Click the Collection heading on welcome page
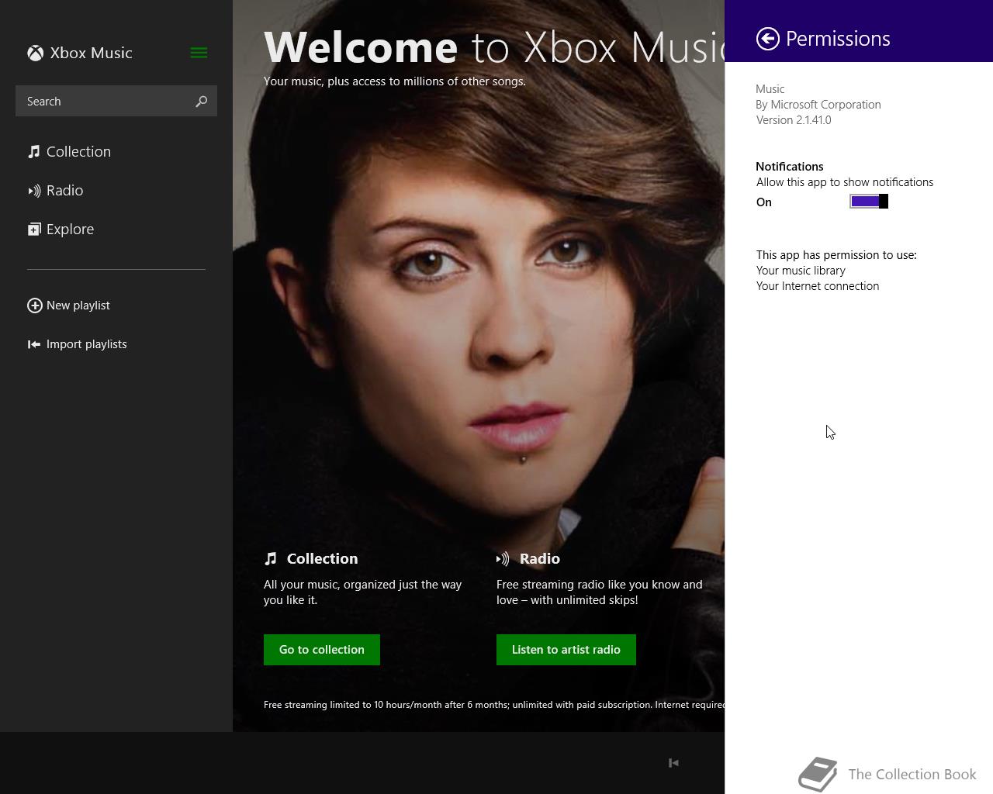Image resolution: width=993 pixels, height=794 pixels. (x=322, y=558)
